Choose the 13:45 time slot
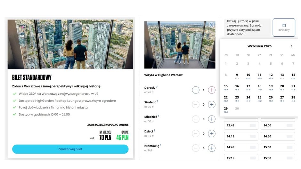This screenshot has height=169, width=301. coord(241,125)
